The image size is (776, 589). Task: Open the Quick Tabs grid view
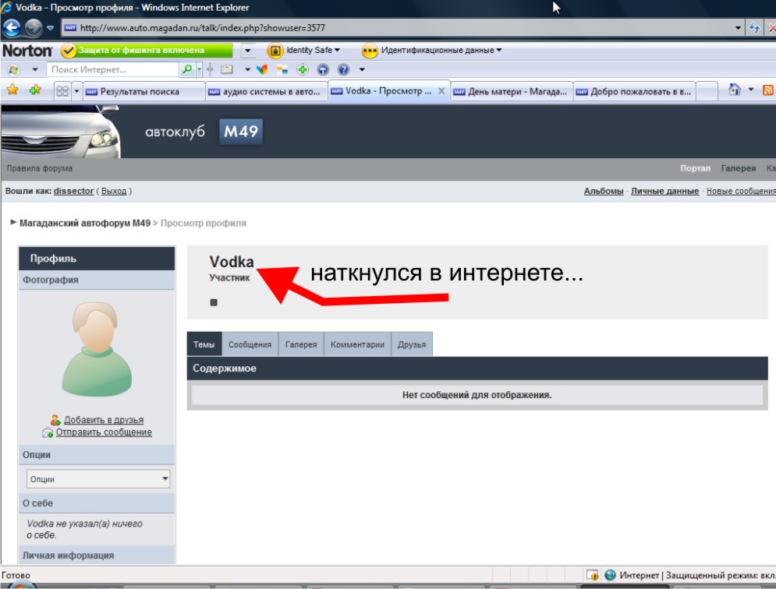point(62,91)
